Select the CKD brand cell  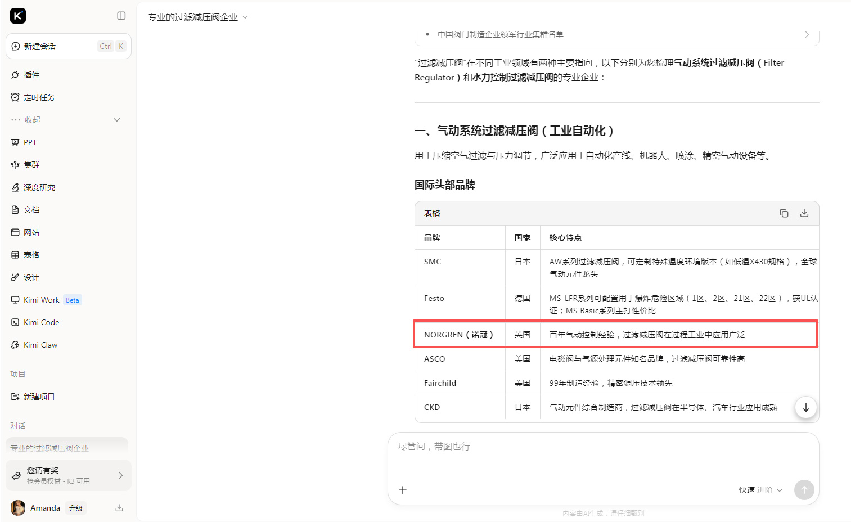(x=460, y=407)
